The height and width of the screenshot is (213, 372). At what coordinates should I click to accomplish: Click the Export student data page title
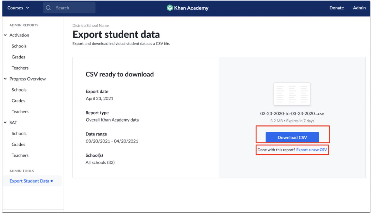[116, 35]
